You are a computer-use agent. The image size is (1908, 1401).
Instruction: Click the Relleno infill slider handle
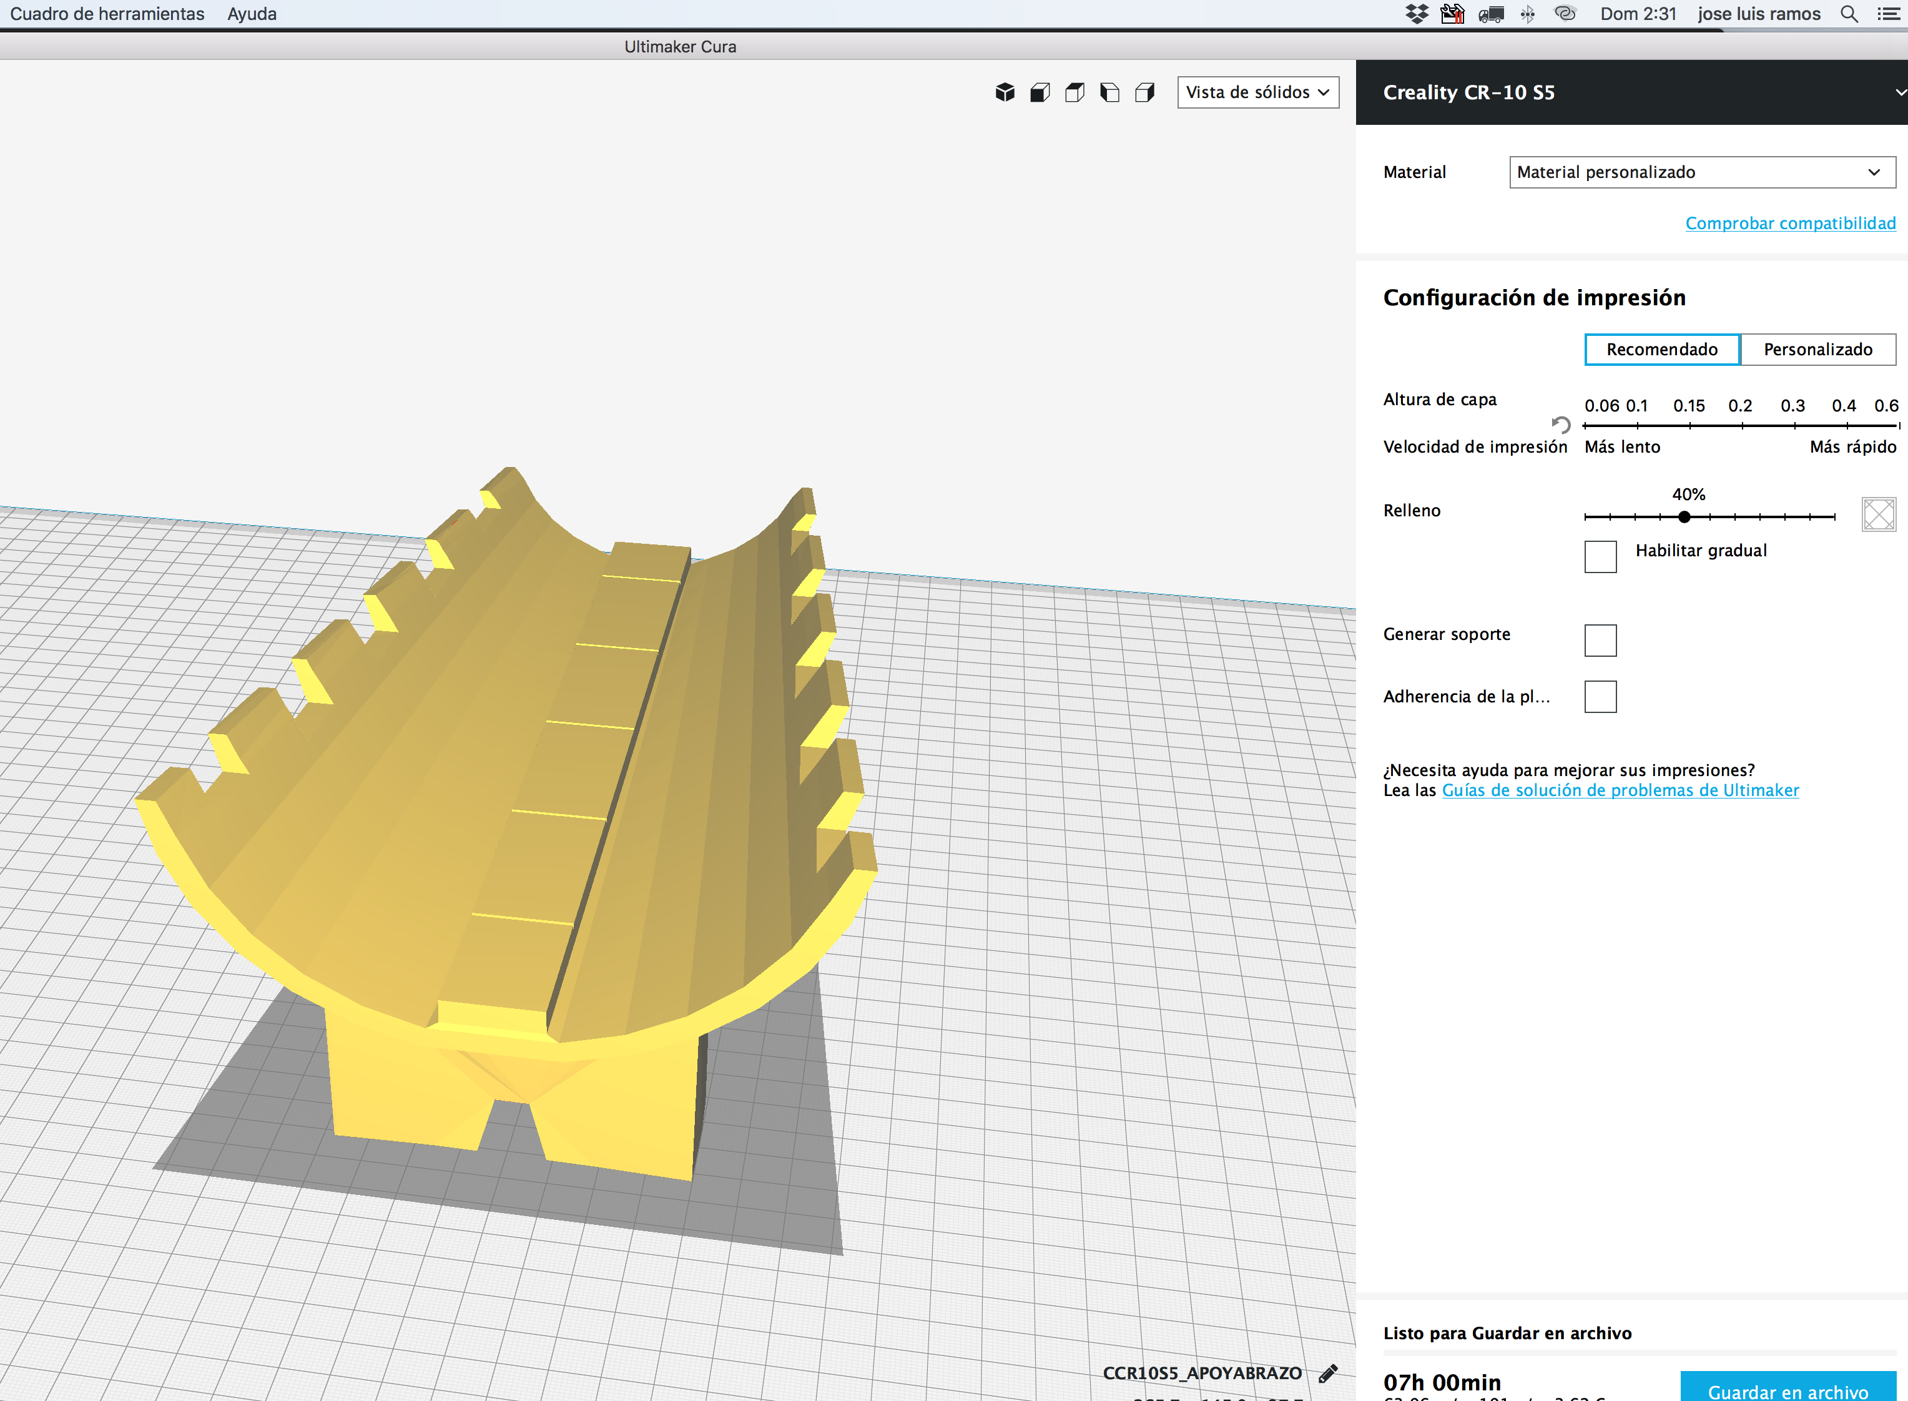(x=1684, y=516)
